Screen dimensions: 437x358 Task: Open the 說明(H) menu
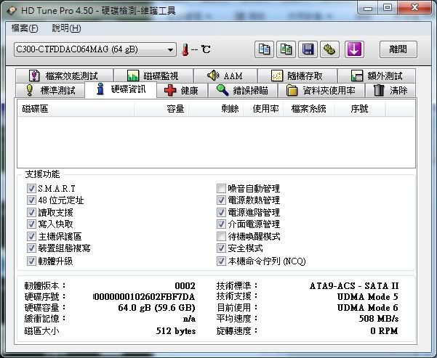(x=66, y=28)
